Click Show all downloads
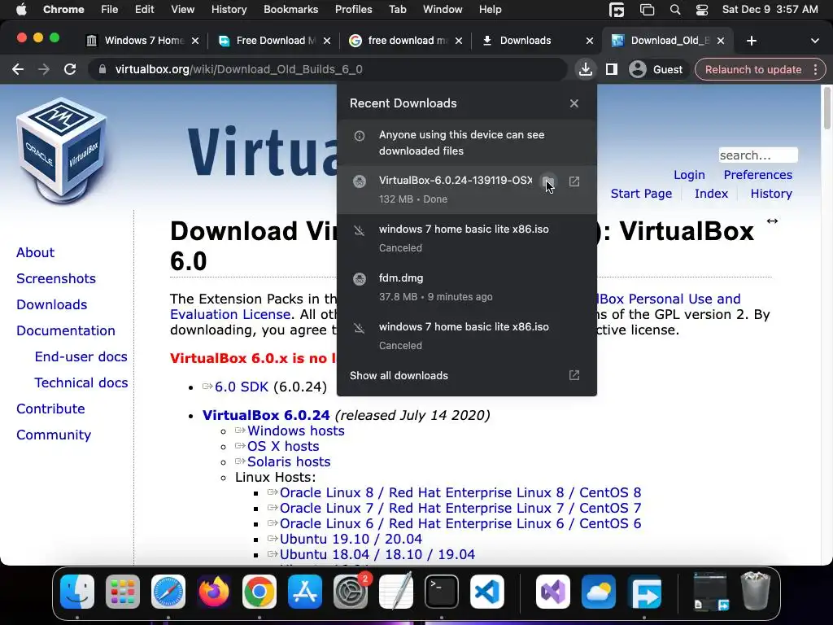This screenshot has width=833, height=625. 466,375
